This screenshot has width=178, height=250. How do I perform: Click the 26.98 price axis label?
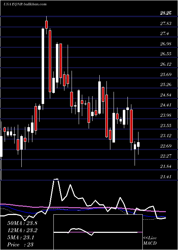[166, 44]
